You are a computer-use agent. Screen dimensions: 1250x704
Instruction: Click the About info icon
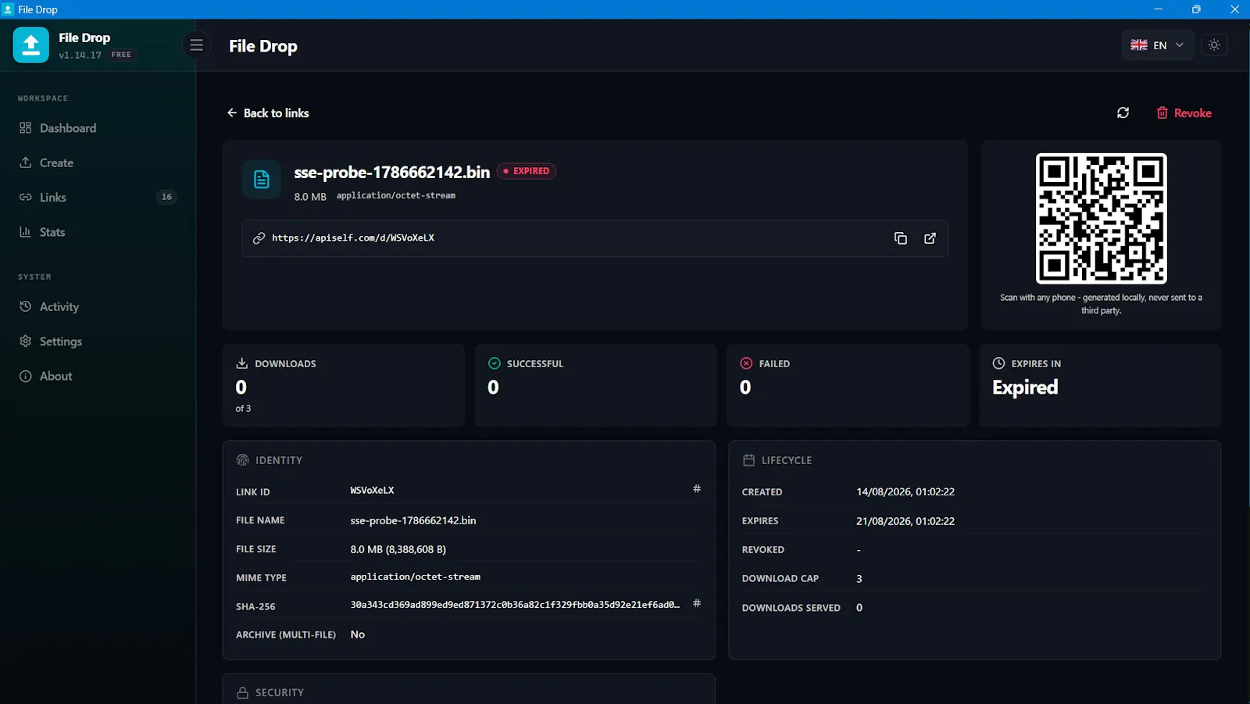point(25,376)
